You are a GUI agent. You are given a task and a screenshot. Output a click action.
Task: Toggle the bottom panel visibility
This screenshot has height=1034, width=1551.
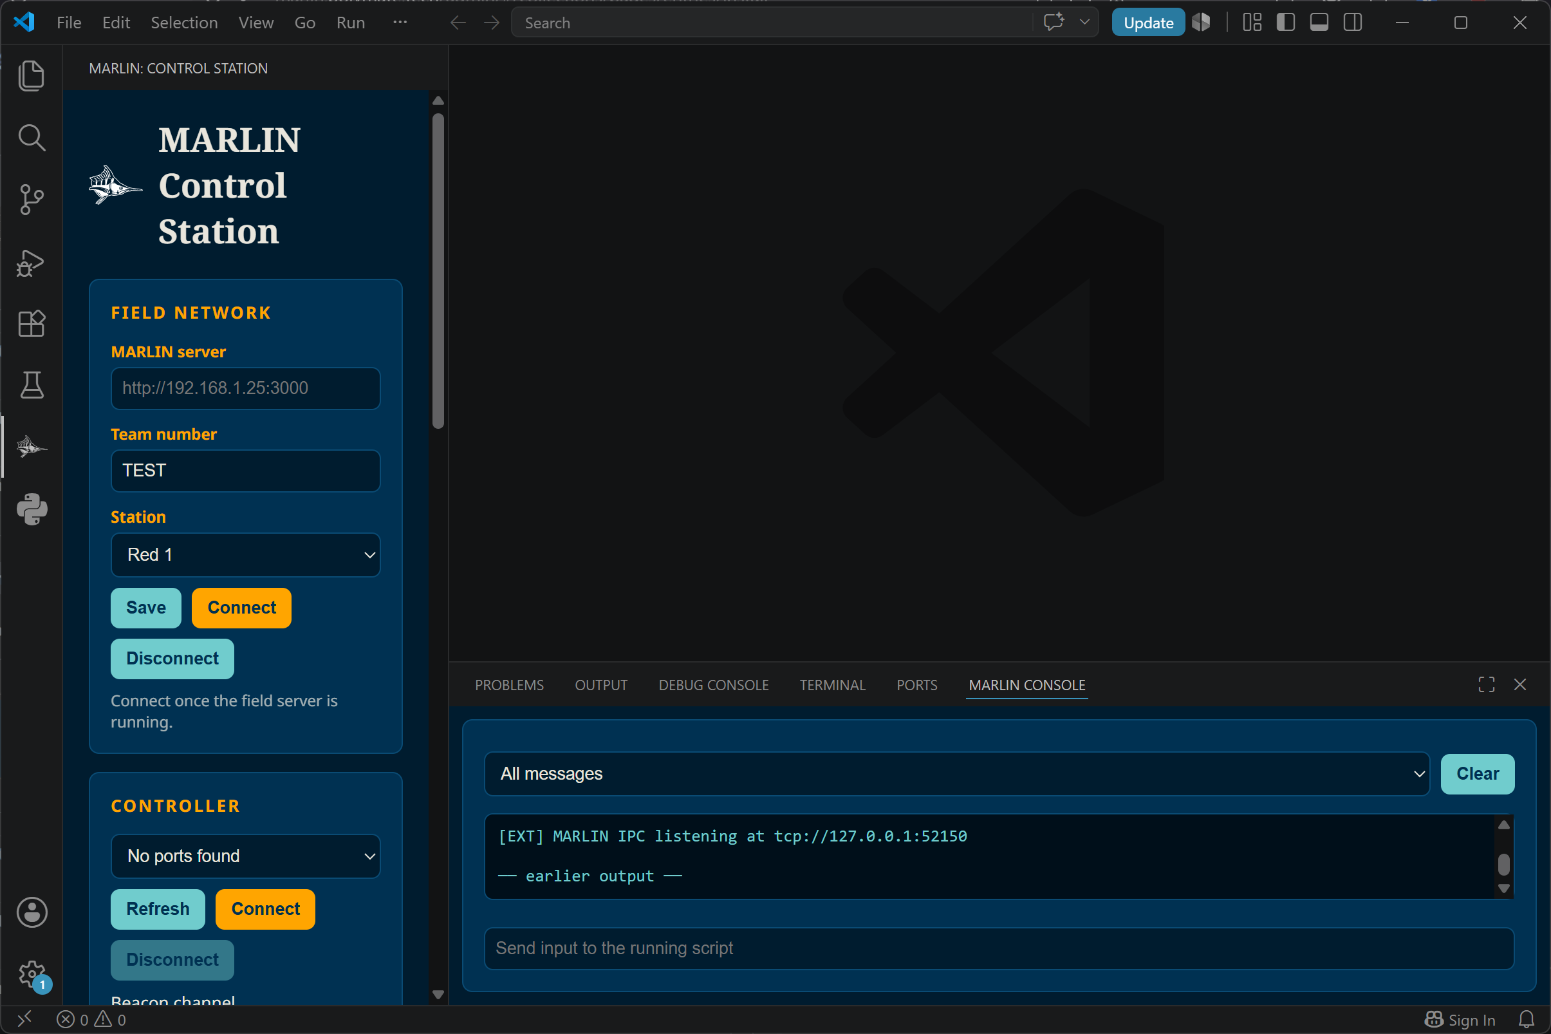(x=1319, y=23)
